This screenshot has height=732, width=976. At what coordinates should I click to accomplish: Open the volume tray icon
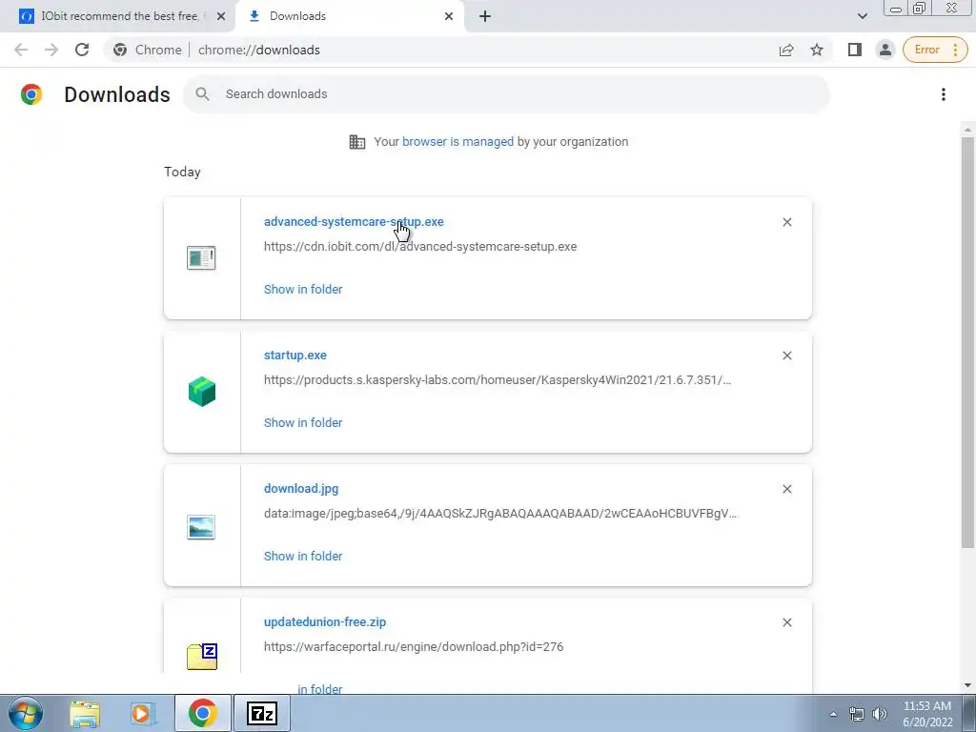click(880, 714)
